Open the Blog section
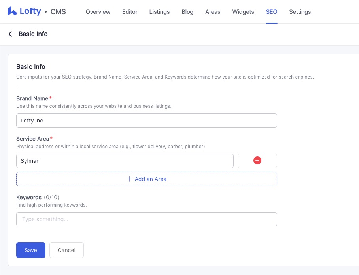Image resolution: width=359 pixels, height=275 pixels. [x=187, y=12]
